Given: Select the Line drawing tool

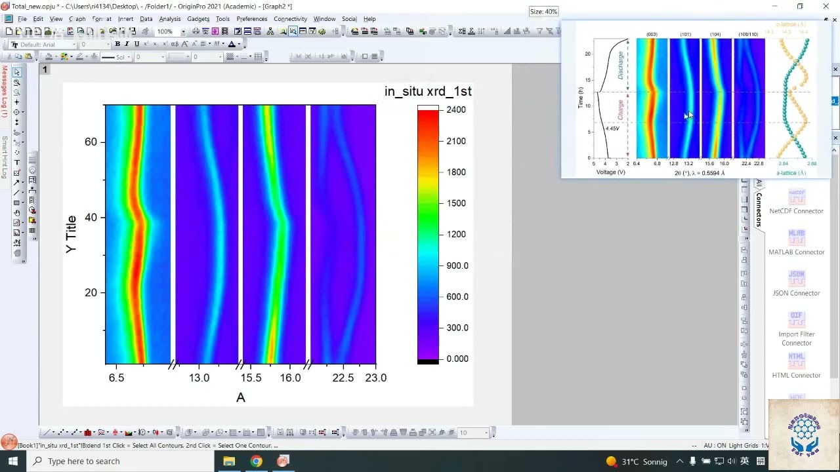Looking at the screenshot, I should pos(17,192).
